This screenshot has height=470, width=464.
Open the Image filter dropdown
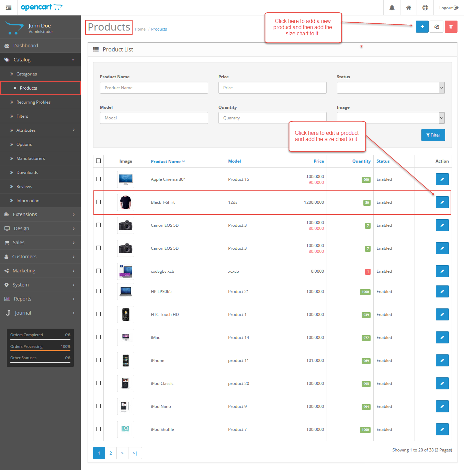tap(391, 118)
